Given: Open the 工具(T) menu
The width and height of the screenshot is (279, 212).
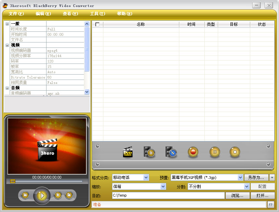Looking at the screenshot, I should click(x=97, y=14).
